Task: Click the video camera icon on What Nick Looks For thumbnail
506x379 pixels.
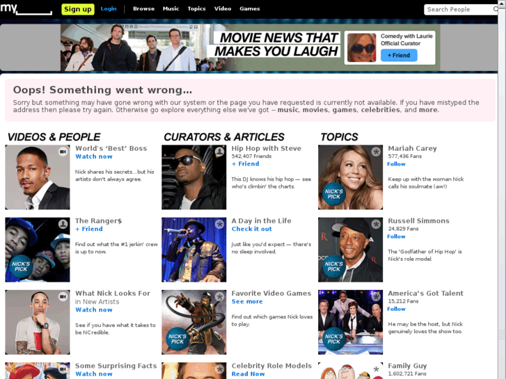Action: click(x=63, y=296)
